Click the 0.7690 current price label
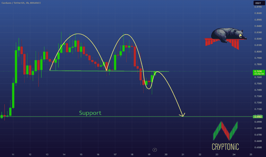Viewport: 266px width, 157px height. pos(259,73)
